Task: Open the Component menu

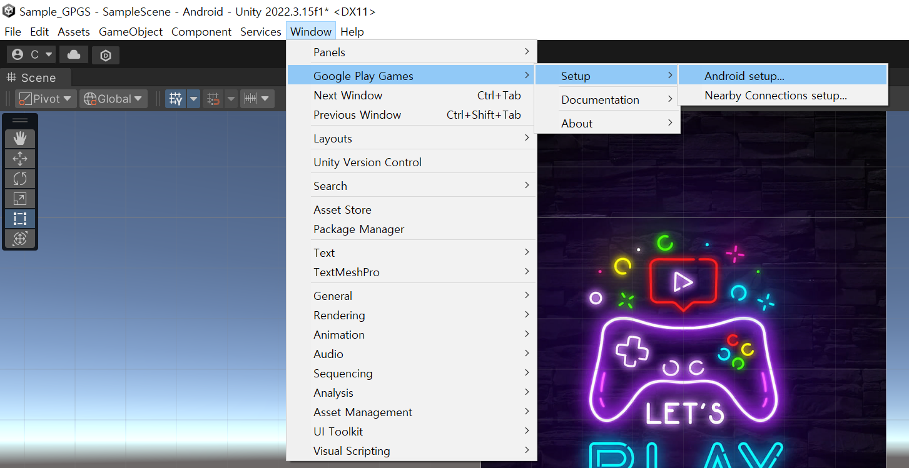Action: click(201, 31)
